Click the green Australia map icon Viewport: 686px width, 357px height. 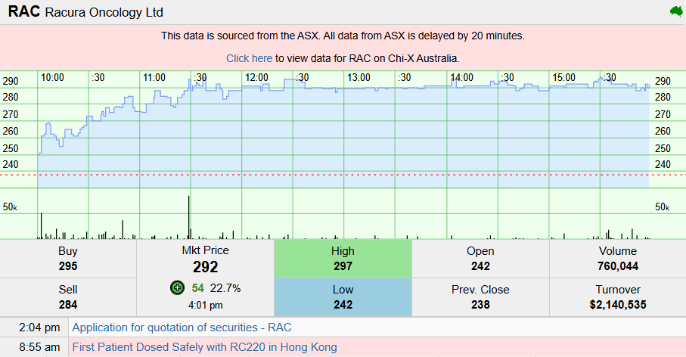pyautogui.click(x=676, y=11)
